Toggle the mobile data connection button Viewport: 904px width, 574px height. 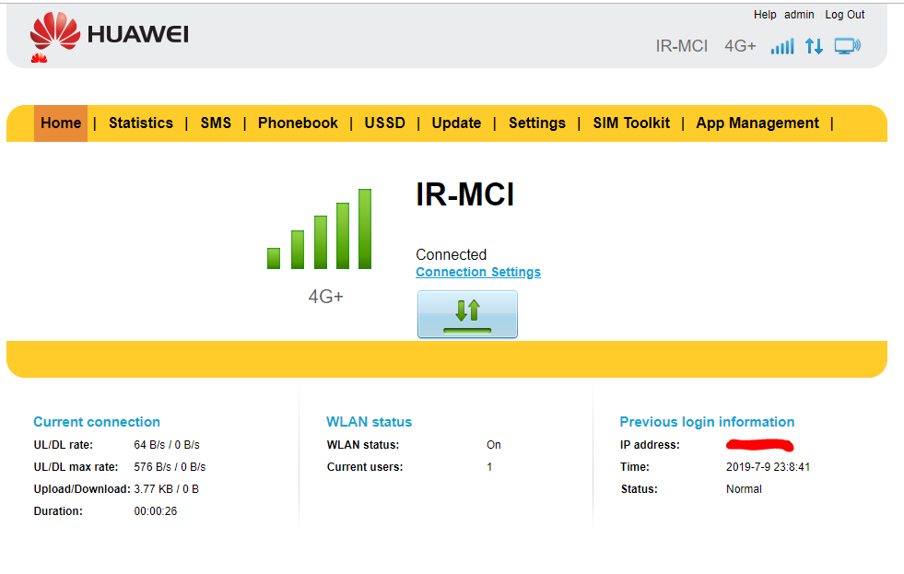click(467, 314)
